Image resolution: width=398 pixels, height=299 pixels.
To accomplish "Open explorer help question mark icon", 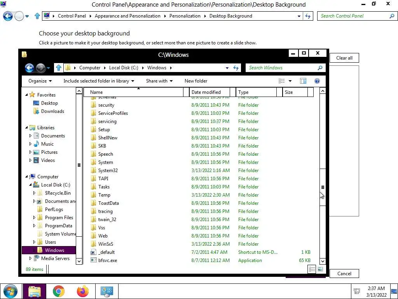I will pos(317,81).
